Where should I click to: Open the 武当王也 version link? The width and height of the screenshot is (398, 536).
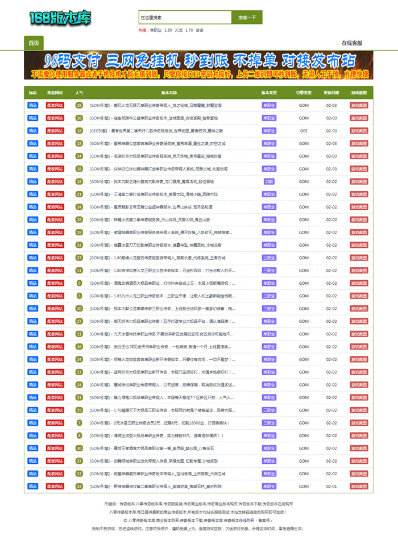click(x=160, y=347)
